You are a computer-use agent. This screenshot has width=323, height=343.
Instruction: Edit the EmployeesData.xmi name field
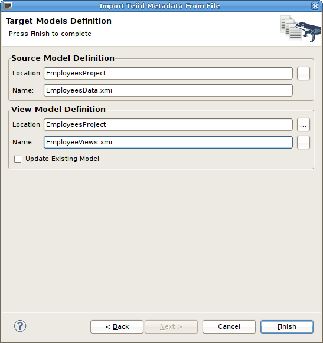(168, 90)
